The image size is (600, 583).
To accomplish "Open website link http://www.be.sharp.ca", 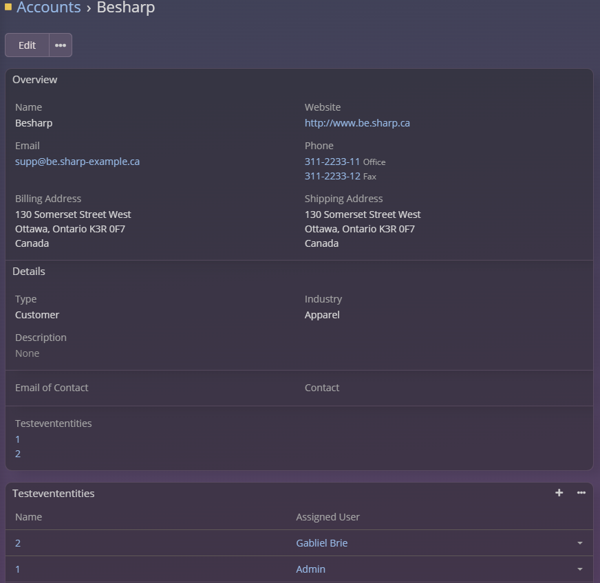I will (357, 123).
